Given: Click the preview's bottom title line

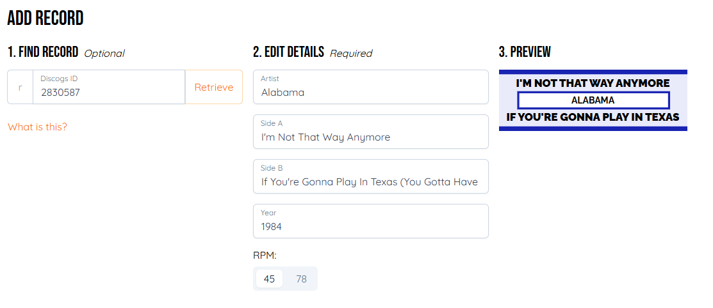Looking at the screenshot, I should coord(593,118).
